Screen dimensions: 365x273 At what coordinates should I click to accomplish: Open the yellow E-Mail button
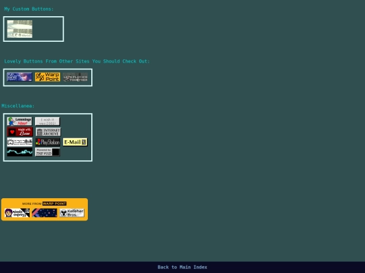(75, 142)
